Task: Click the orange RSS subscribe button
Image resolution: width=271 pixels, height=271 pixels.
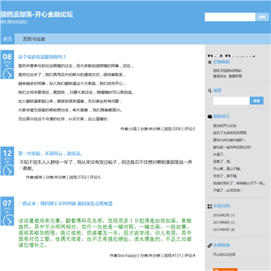Action: point(225,269)
